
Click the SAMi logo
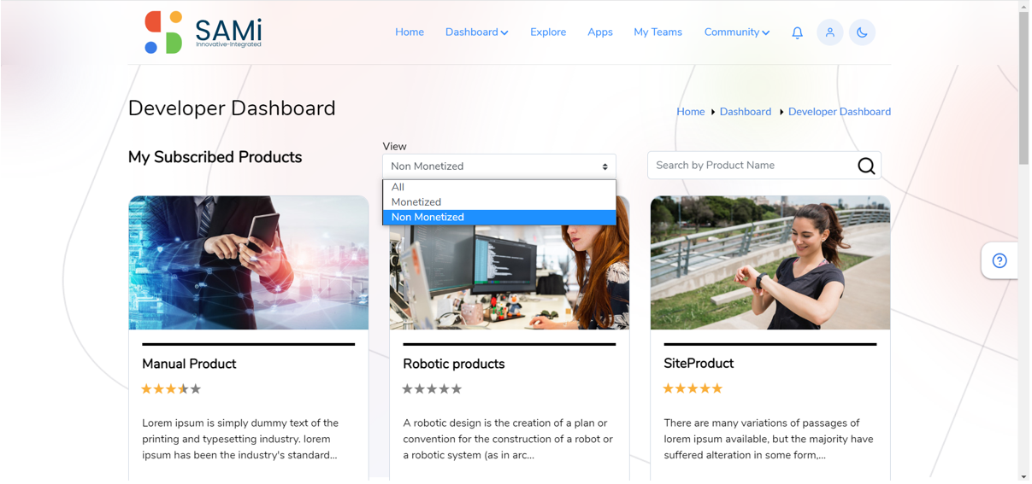click(x=203, y=32)
